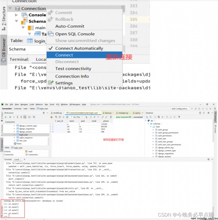Add new terminal session with plus icon
218x220 pixels.
coord(25,159)
